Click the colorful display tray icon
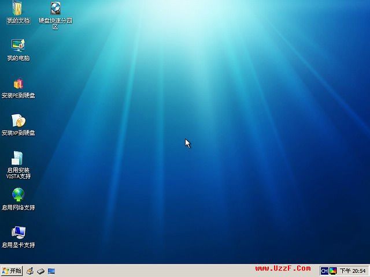Screen dimensions: 370x277 tap(333, 271)
